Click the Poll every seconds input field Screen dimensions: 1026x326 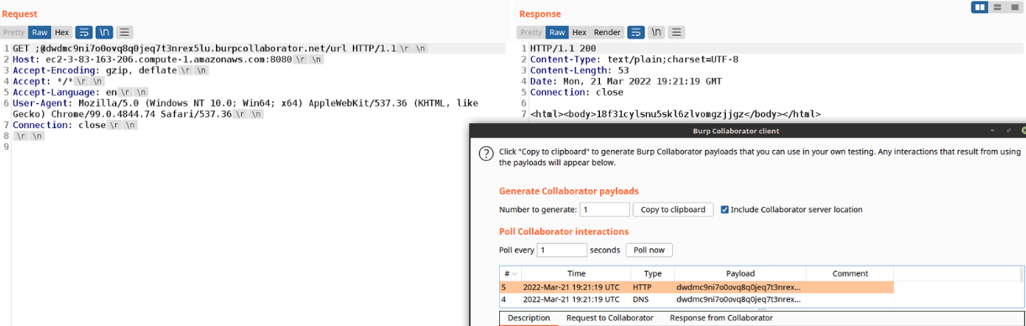[561, 250]
